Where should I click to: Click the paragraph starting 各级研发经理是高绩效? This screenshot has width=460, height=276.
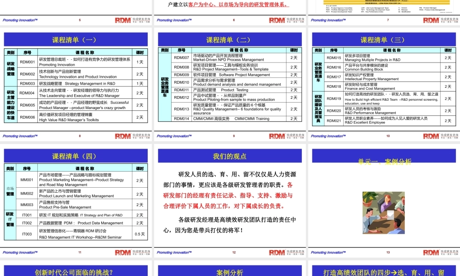pyautogui.click(x=230, y=225)
